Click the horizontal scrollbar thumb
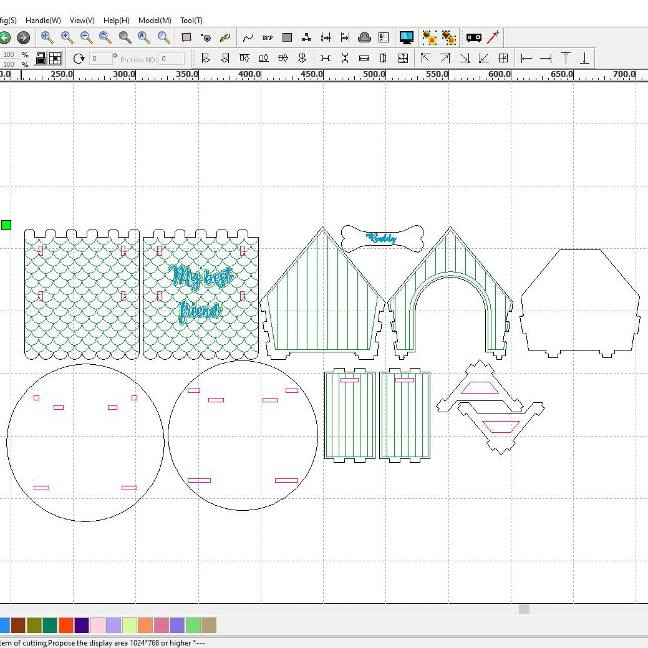Image resolution: width=648 pixels, height=648 pixels. click(x=524, y=609)
